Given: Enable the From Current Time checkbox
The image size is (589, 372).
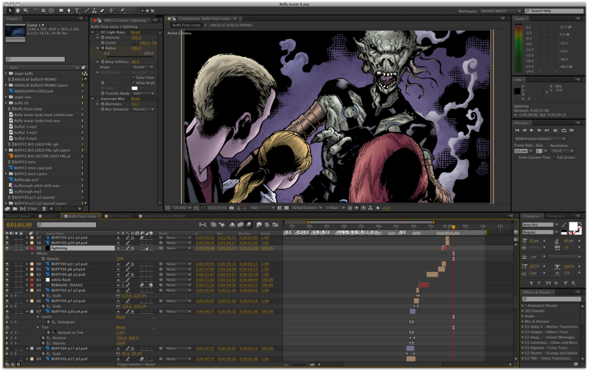Looking at the screenshot, I should pyautogui.click(x=516, y=157).
